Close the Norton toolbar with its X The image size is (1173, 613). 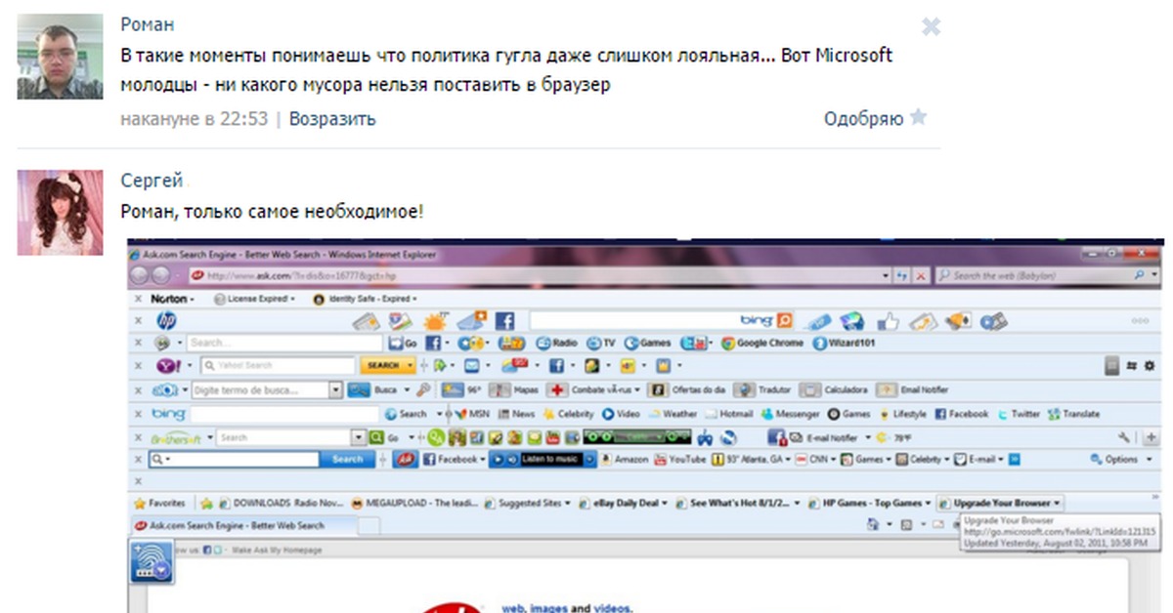point(139,299)
